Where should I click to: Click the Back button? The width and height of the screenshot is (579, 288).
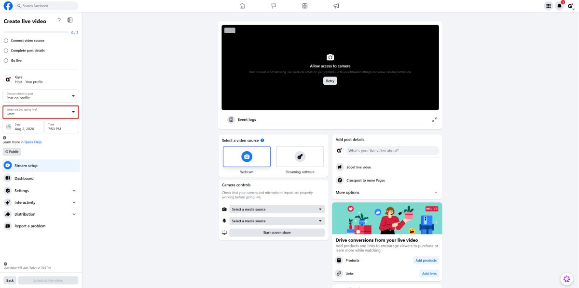click(10, 280)
